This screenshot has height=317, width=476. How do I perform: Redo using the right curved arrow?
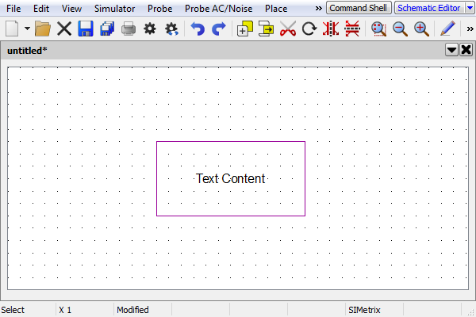(218, 29)
